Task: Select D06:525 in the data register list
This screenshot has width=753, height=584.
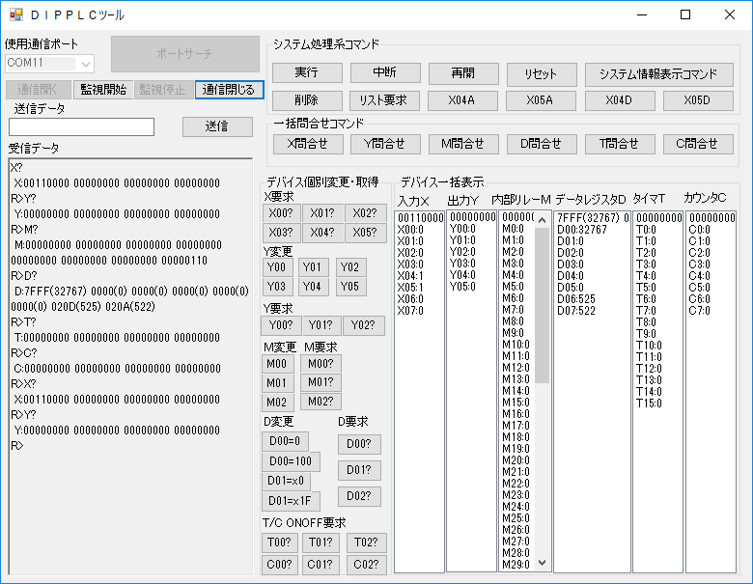Action: click(575, 299)
